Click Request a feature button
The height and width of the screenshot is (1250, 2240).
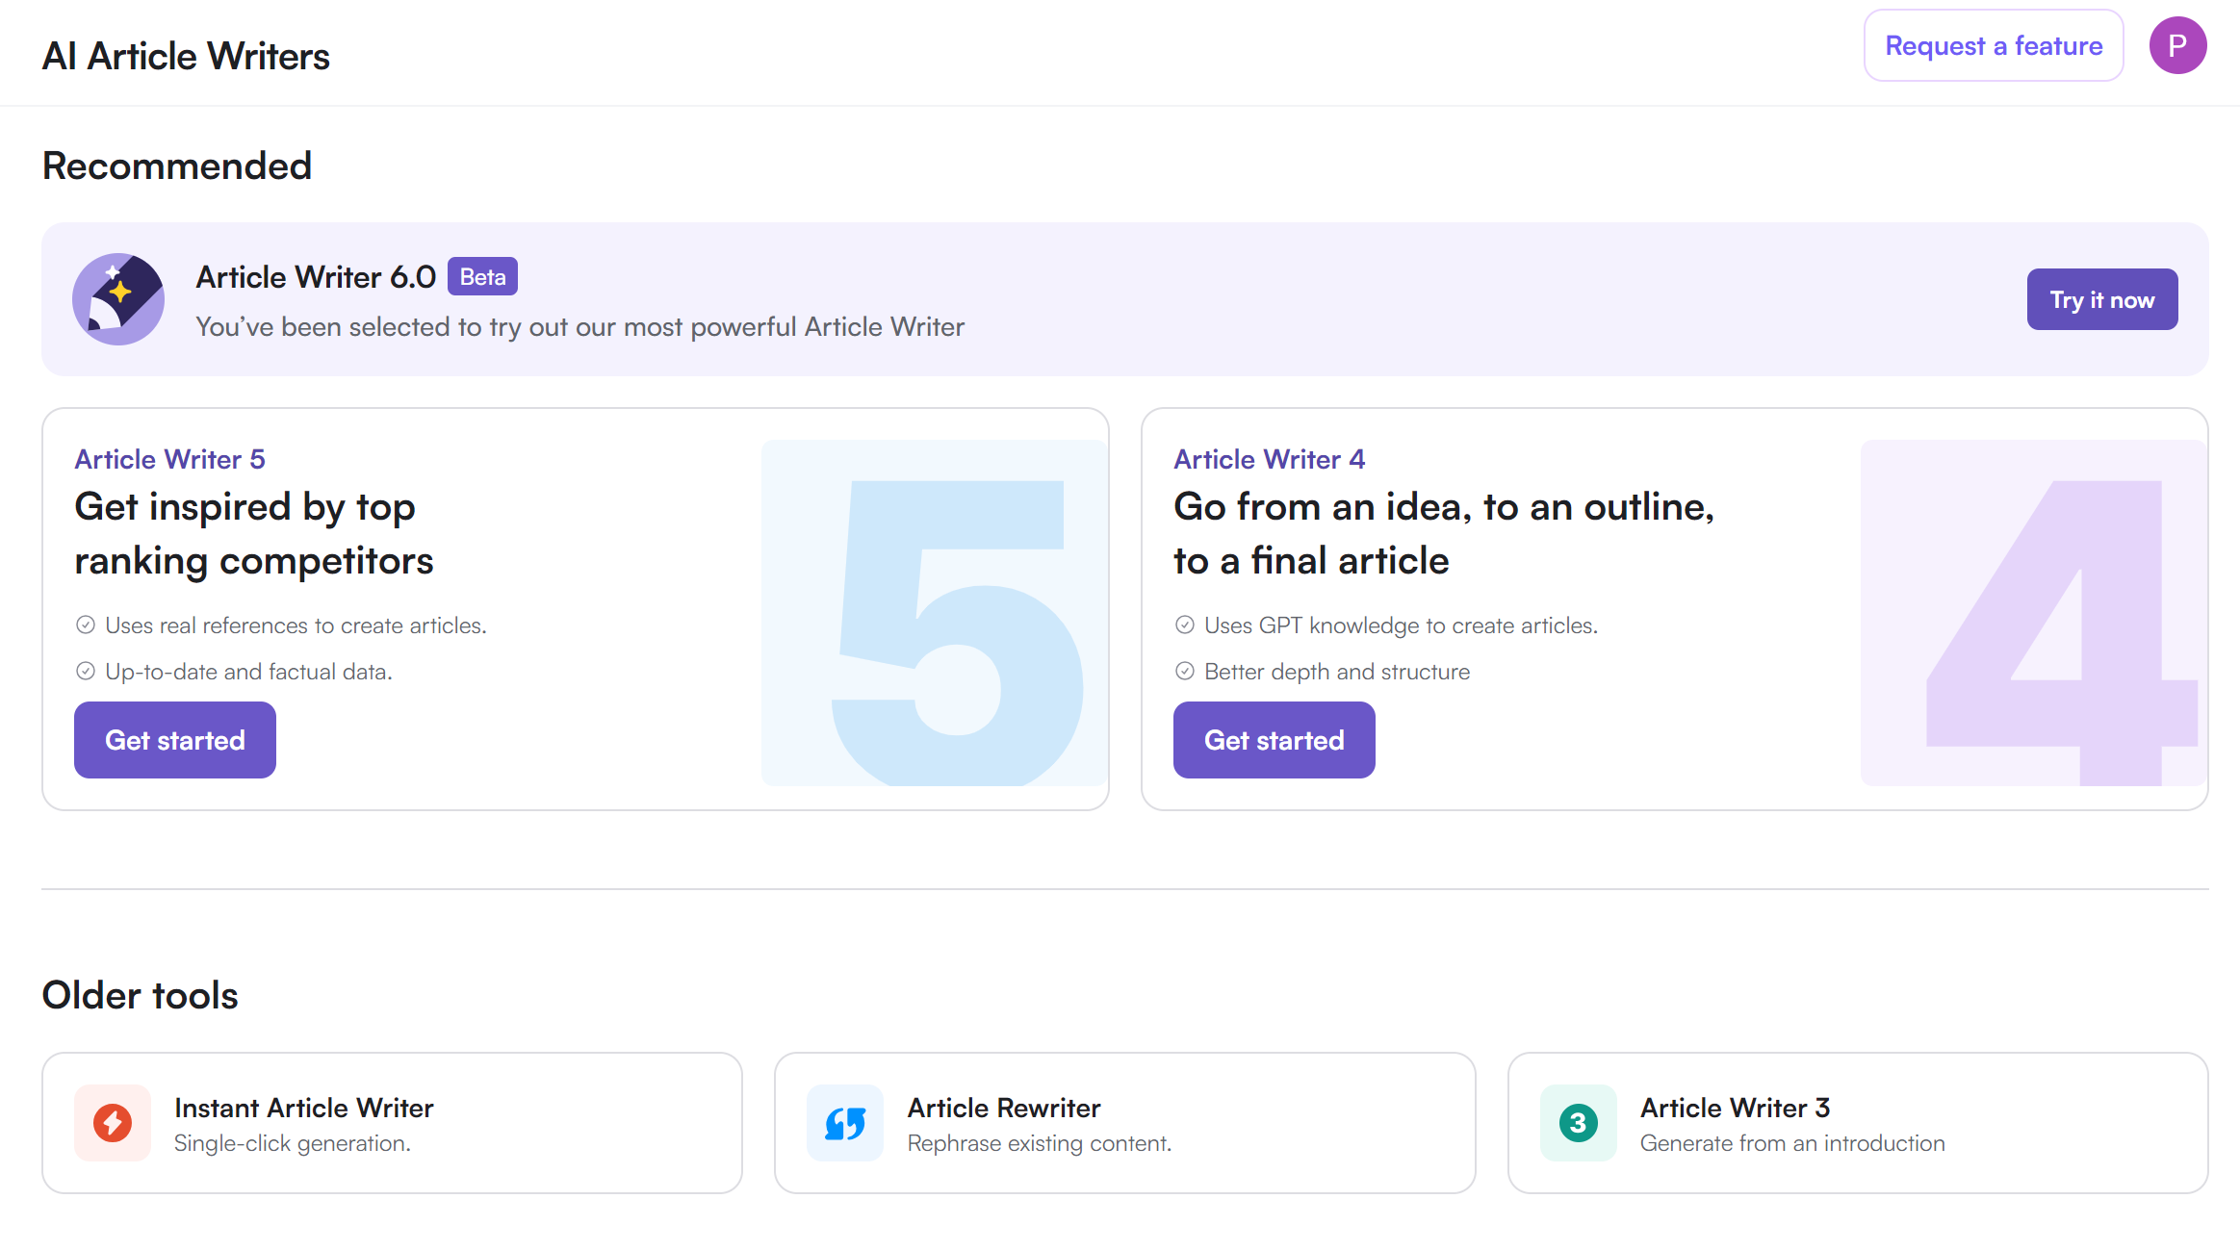(x=1994, y=45)
